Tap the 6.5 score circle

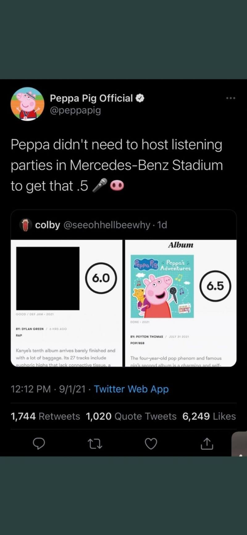[215, 286]
